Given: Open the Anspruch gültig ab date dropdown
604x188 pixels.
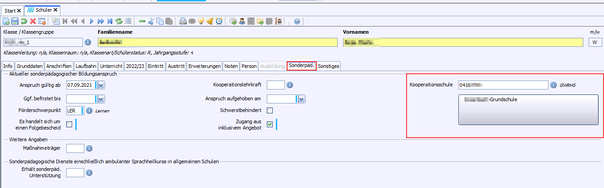Looking at the screenshot, I should click(101, 85).
